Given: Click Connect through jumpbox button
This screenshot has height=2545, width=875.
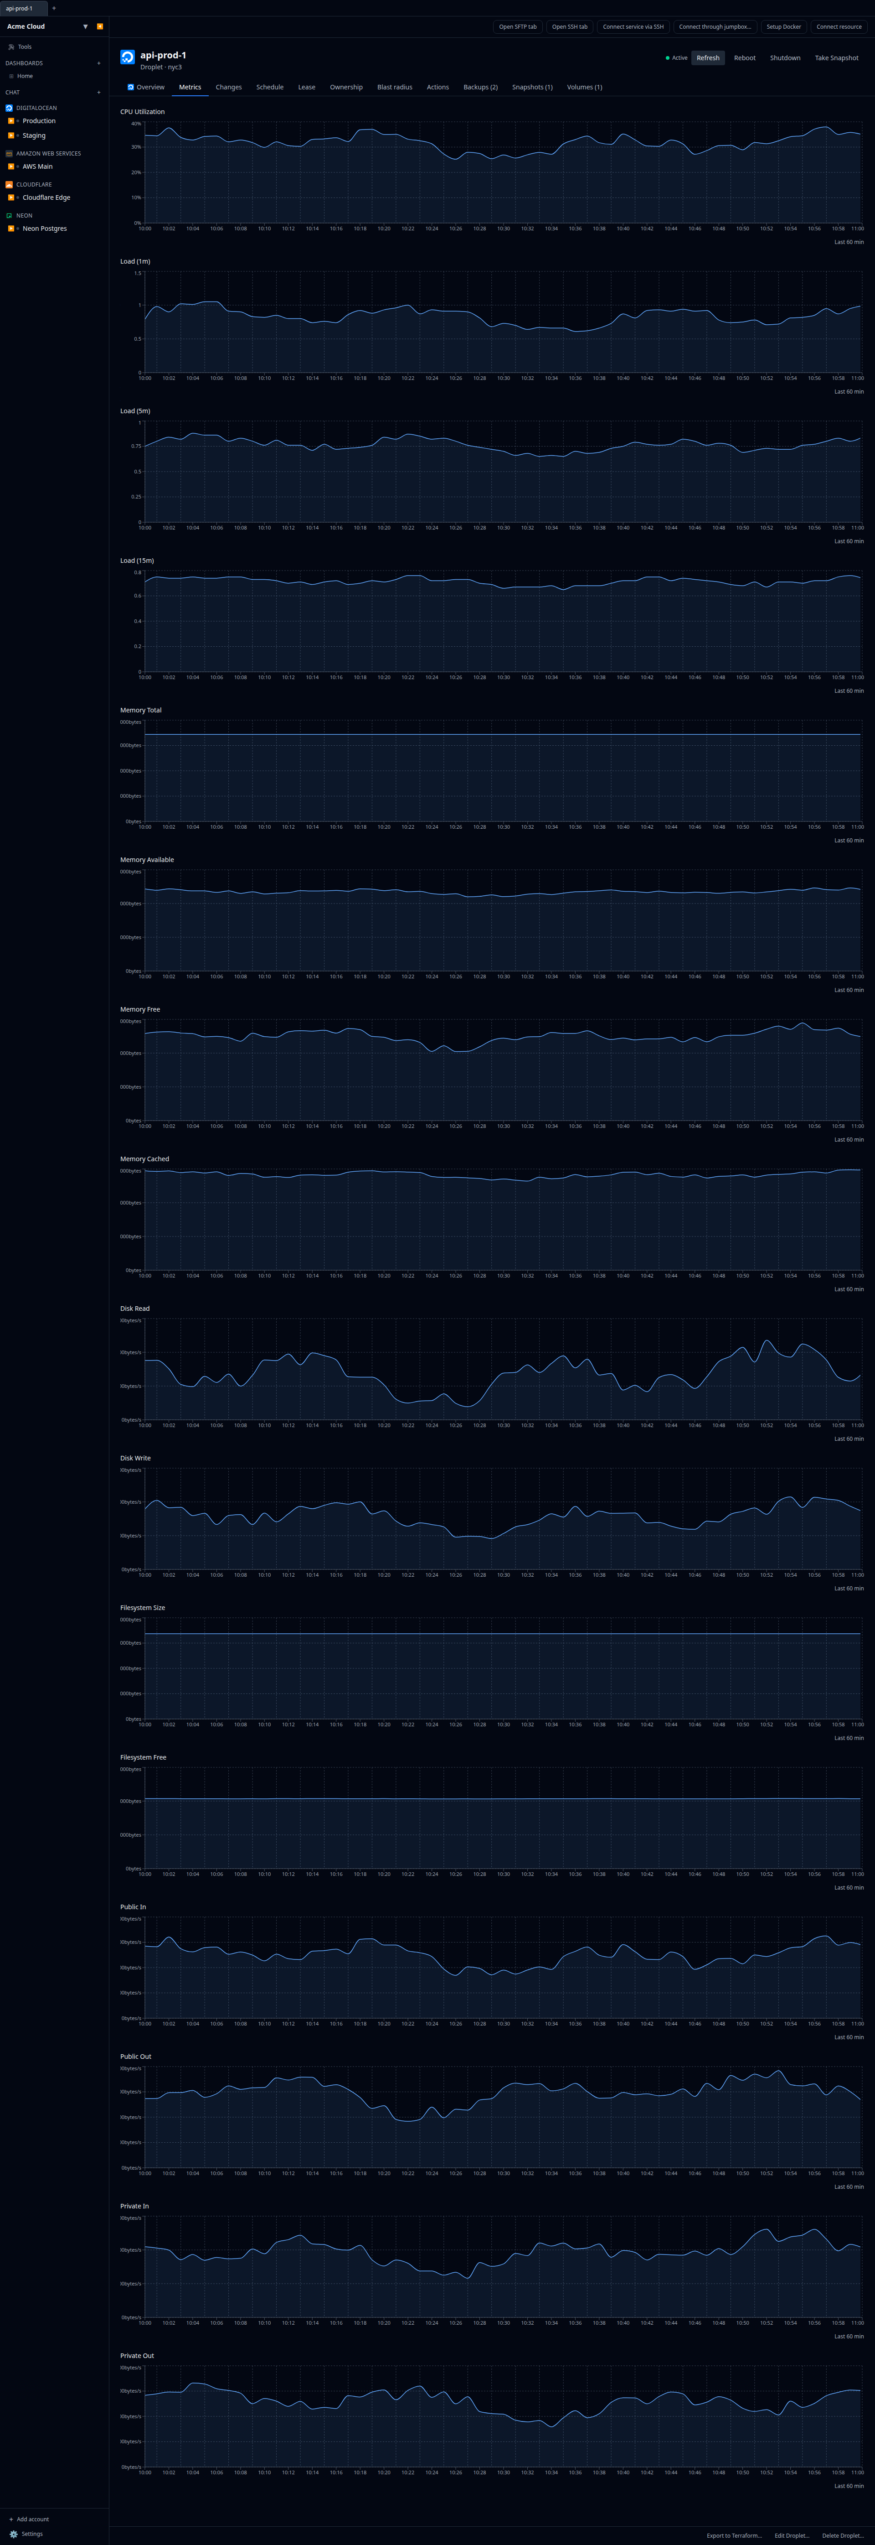Looking at the screenshot, I should tap(715, 26).
